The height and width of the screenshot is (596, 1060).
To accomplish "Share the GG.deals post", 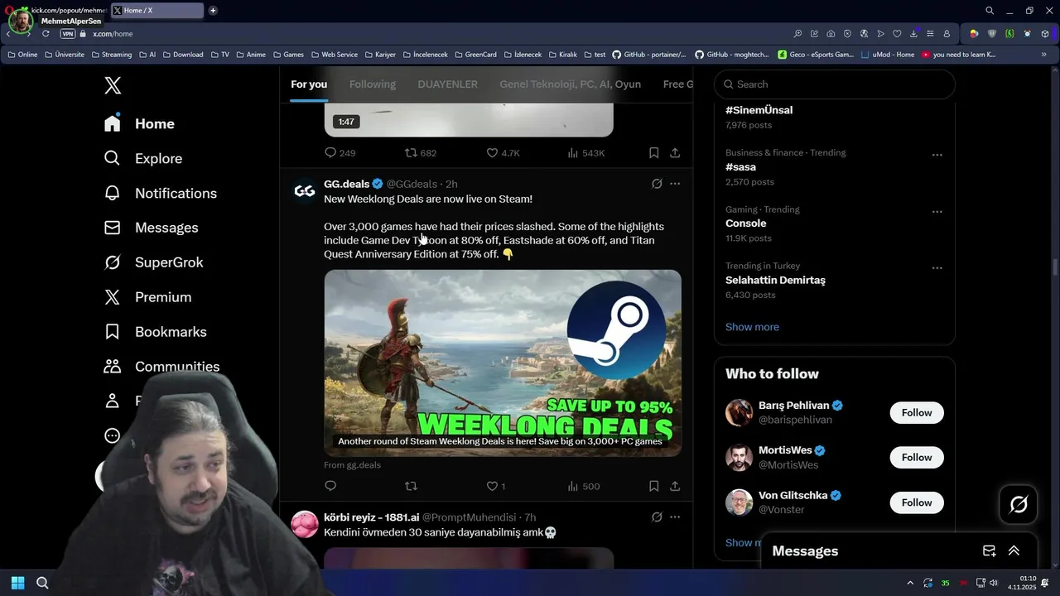I will 675,486.
